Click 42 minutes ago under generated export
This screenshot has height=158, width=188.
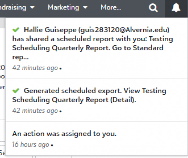pyautogui.click(x=35, y=111)
